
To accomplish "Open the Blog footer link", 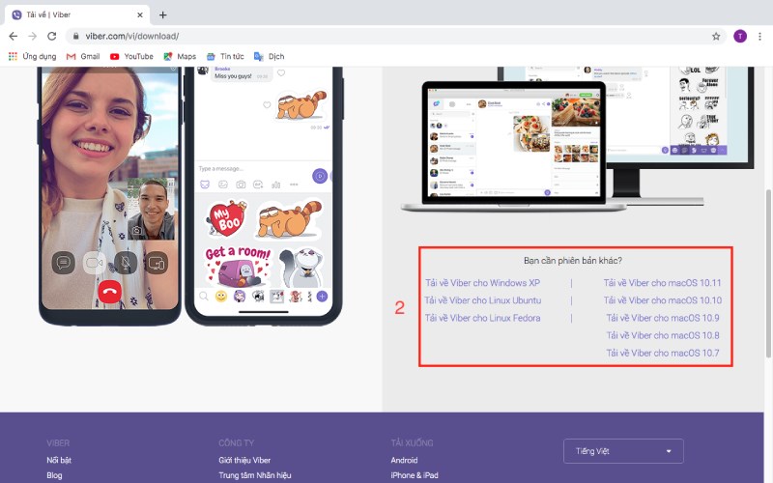I will click(x=54, y=475).
